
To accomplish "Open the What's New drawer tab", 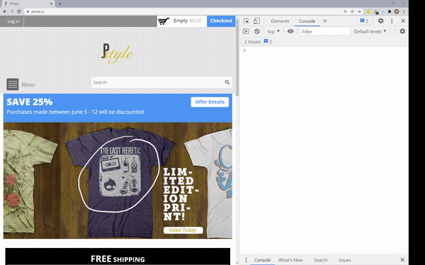I will tap(290, 260).
